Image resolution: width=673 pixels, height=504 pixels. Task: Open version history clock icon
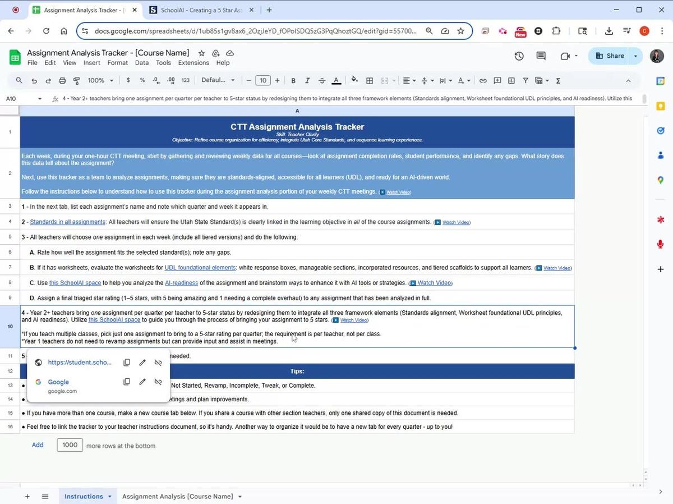pos(519,56)
